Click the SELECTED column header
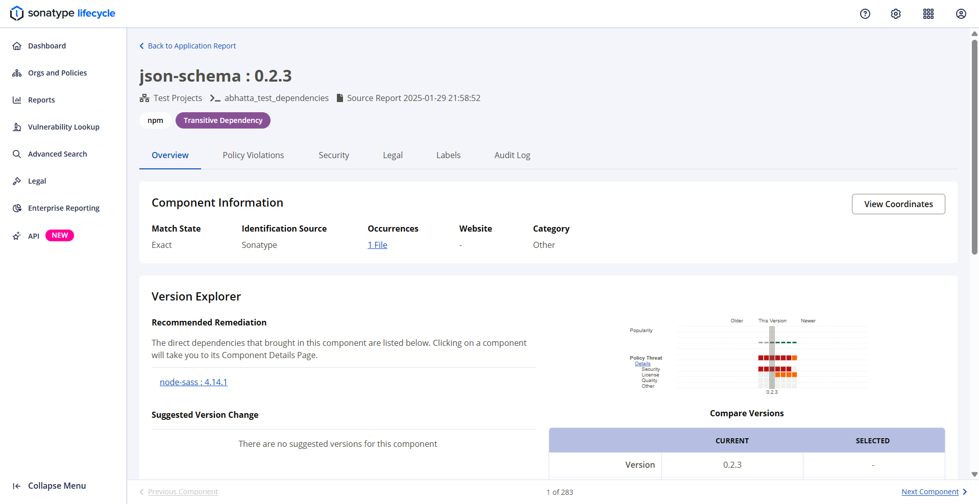979x504 pixels. 873,441
